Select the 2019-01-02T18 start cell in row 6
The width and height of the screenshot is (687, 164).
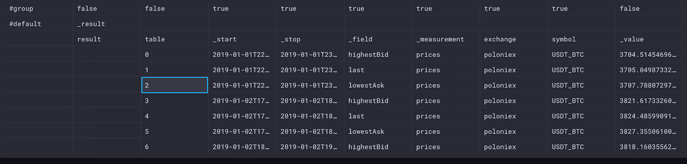click(x=243, y=147)
